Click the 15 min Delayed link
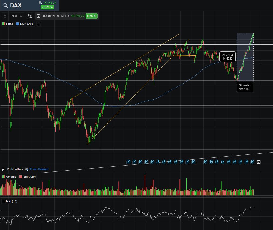The image size is (273, 230). pos(39,169)
